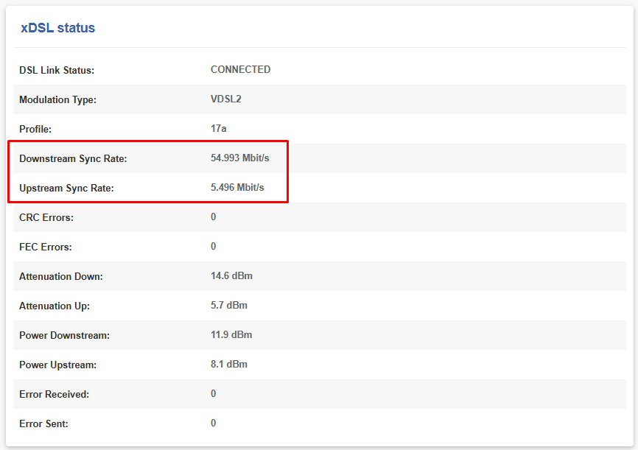Click the Error Received value 0

(213, 393)
